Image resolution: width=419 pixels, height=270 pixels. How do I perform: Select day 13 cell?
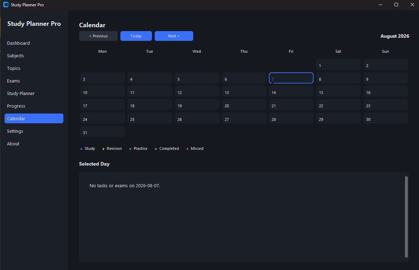[244, 92]
